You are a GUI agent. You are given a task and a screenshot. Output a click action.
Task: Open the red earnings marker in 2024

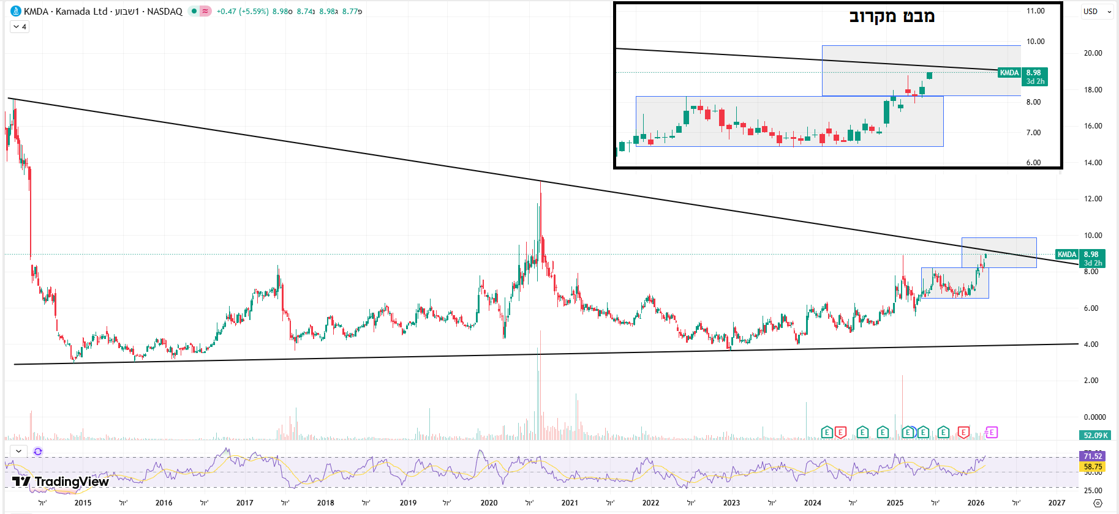coord(841,433)
